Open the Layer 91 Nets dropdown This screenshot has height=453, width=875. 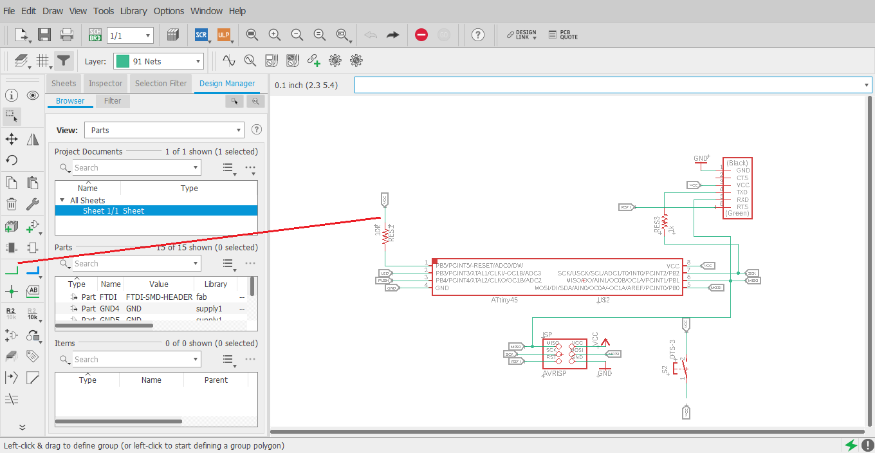pos(158,61)
